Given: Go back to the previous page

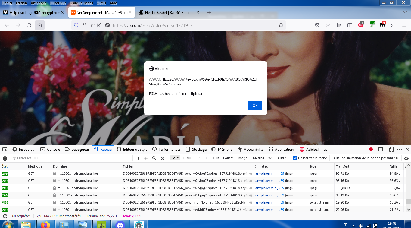Looking at the screenshot, I should click(x=7, y=25).
